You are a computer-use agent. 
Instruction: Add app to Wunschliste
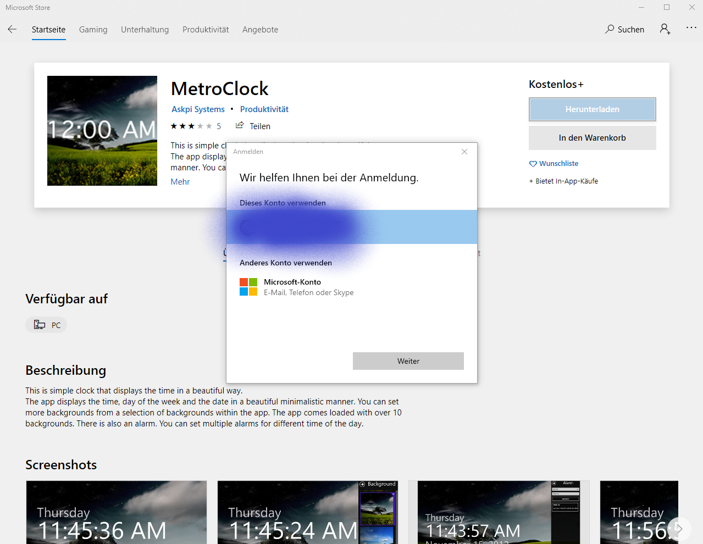(x=553, y=164)
